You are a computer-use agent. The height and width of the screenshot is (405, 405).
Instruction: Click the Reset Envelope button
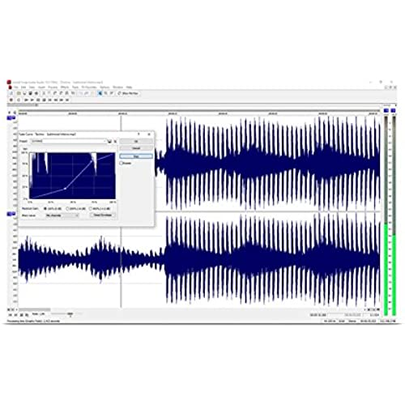coord(103,215)
